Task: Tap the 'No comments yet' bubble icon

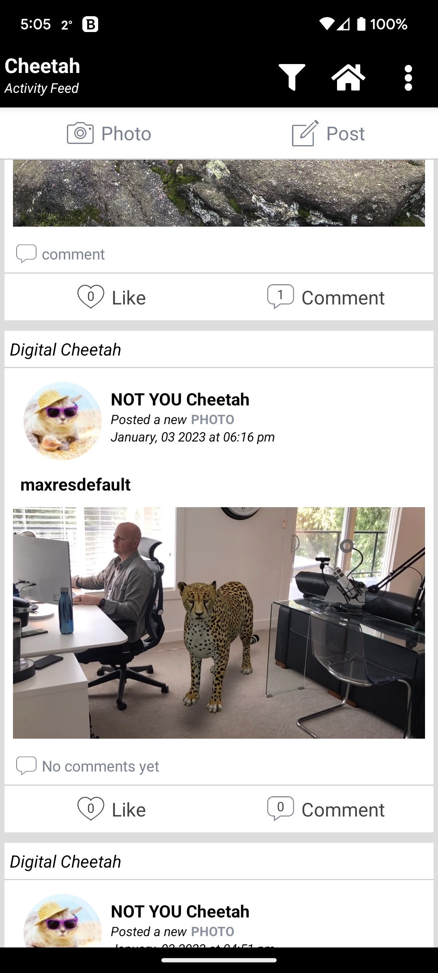Action: pos(26,766)
